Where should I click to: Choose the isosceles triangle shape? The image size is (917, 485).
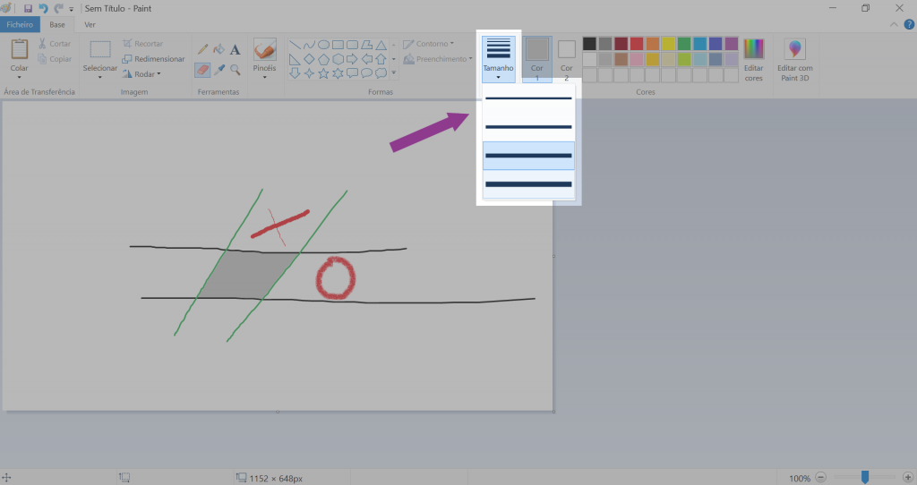381,45
